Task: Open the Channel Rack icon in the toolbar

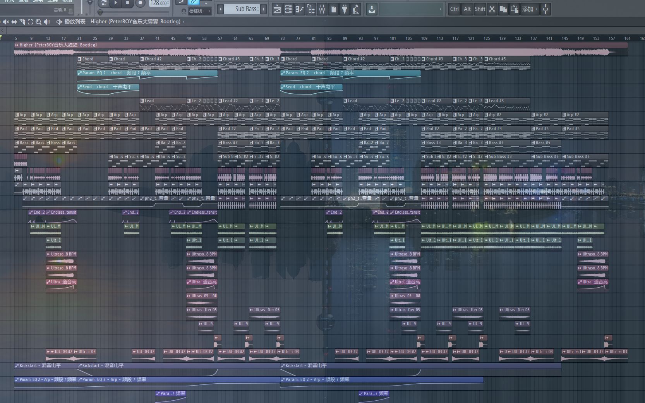Action: pyautogui.click(x=288, y=9)
